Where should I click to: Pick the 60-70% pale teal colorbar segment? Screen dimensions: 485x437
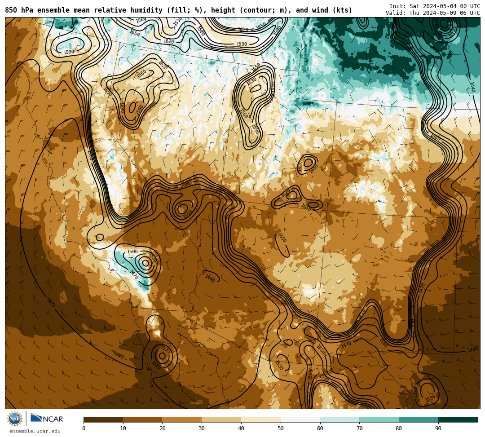coord(340,419)
